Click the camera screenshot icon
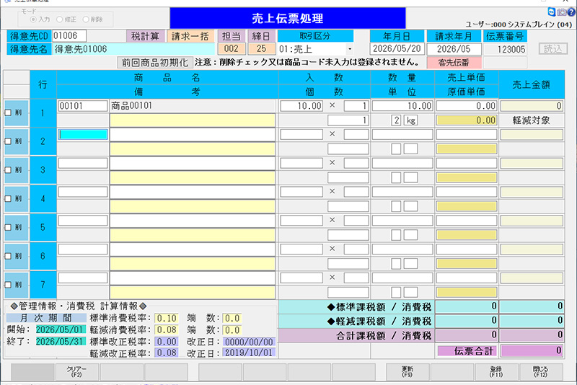This screenshot has width=577, height=385. [x=562, y=12]
